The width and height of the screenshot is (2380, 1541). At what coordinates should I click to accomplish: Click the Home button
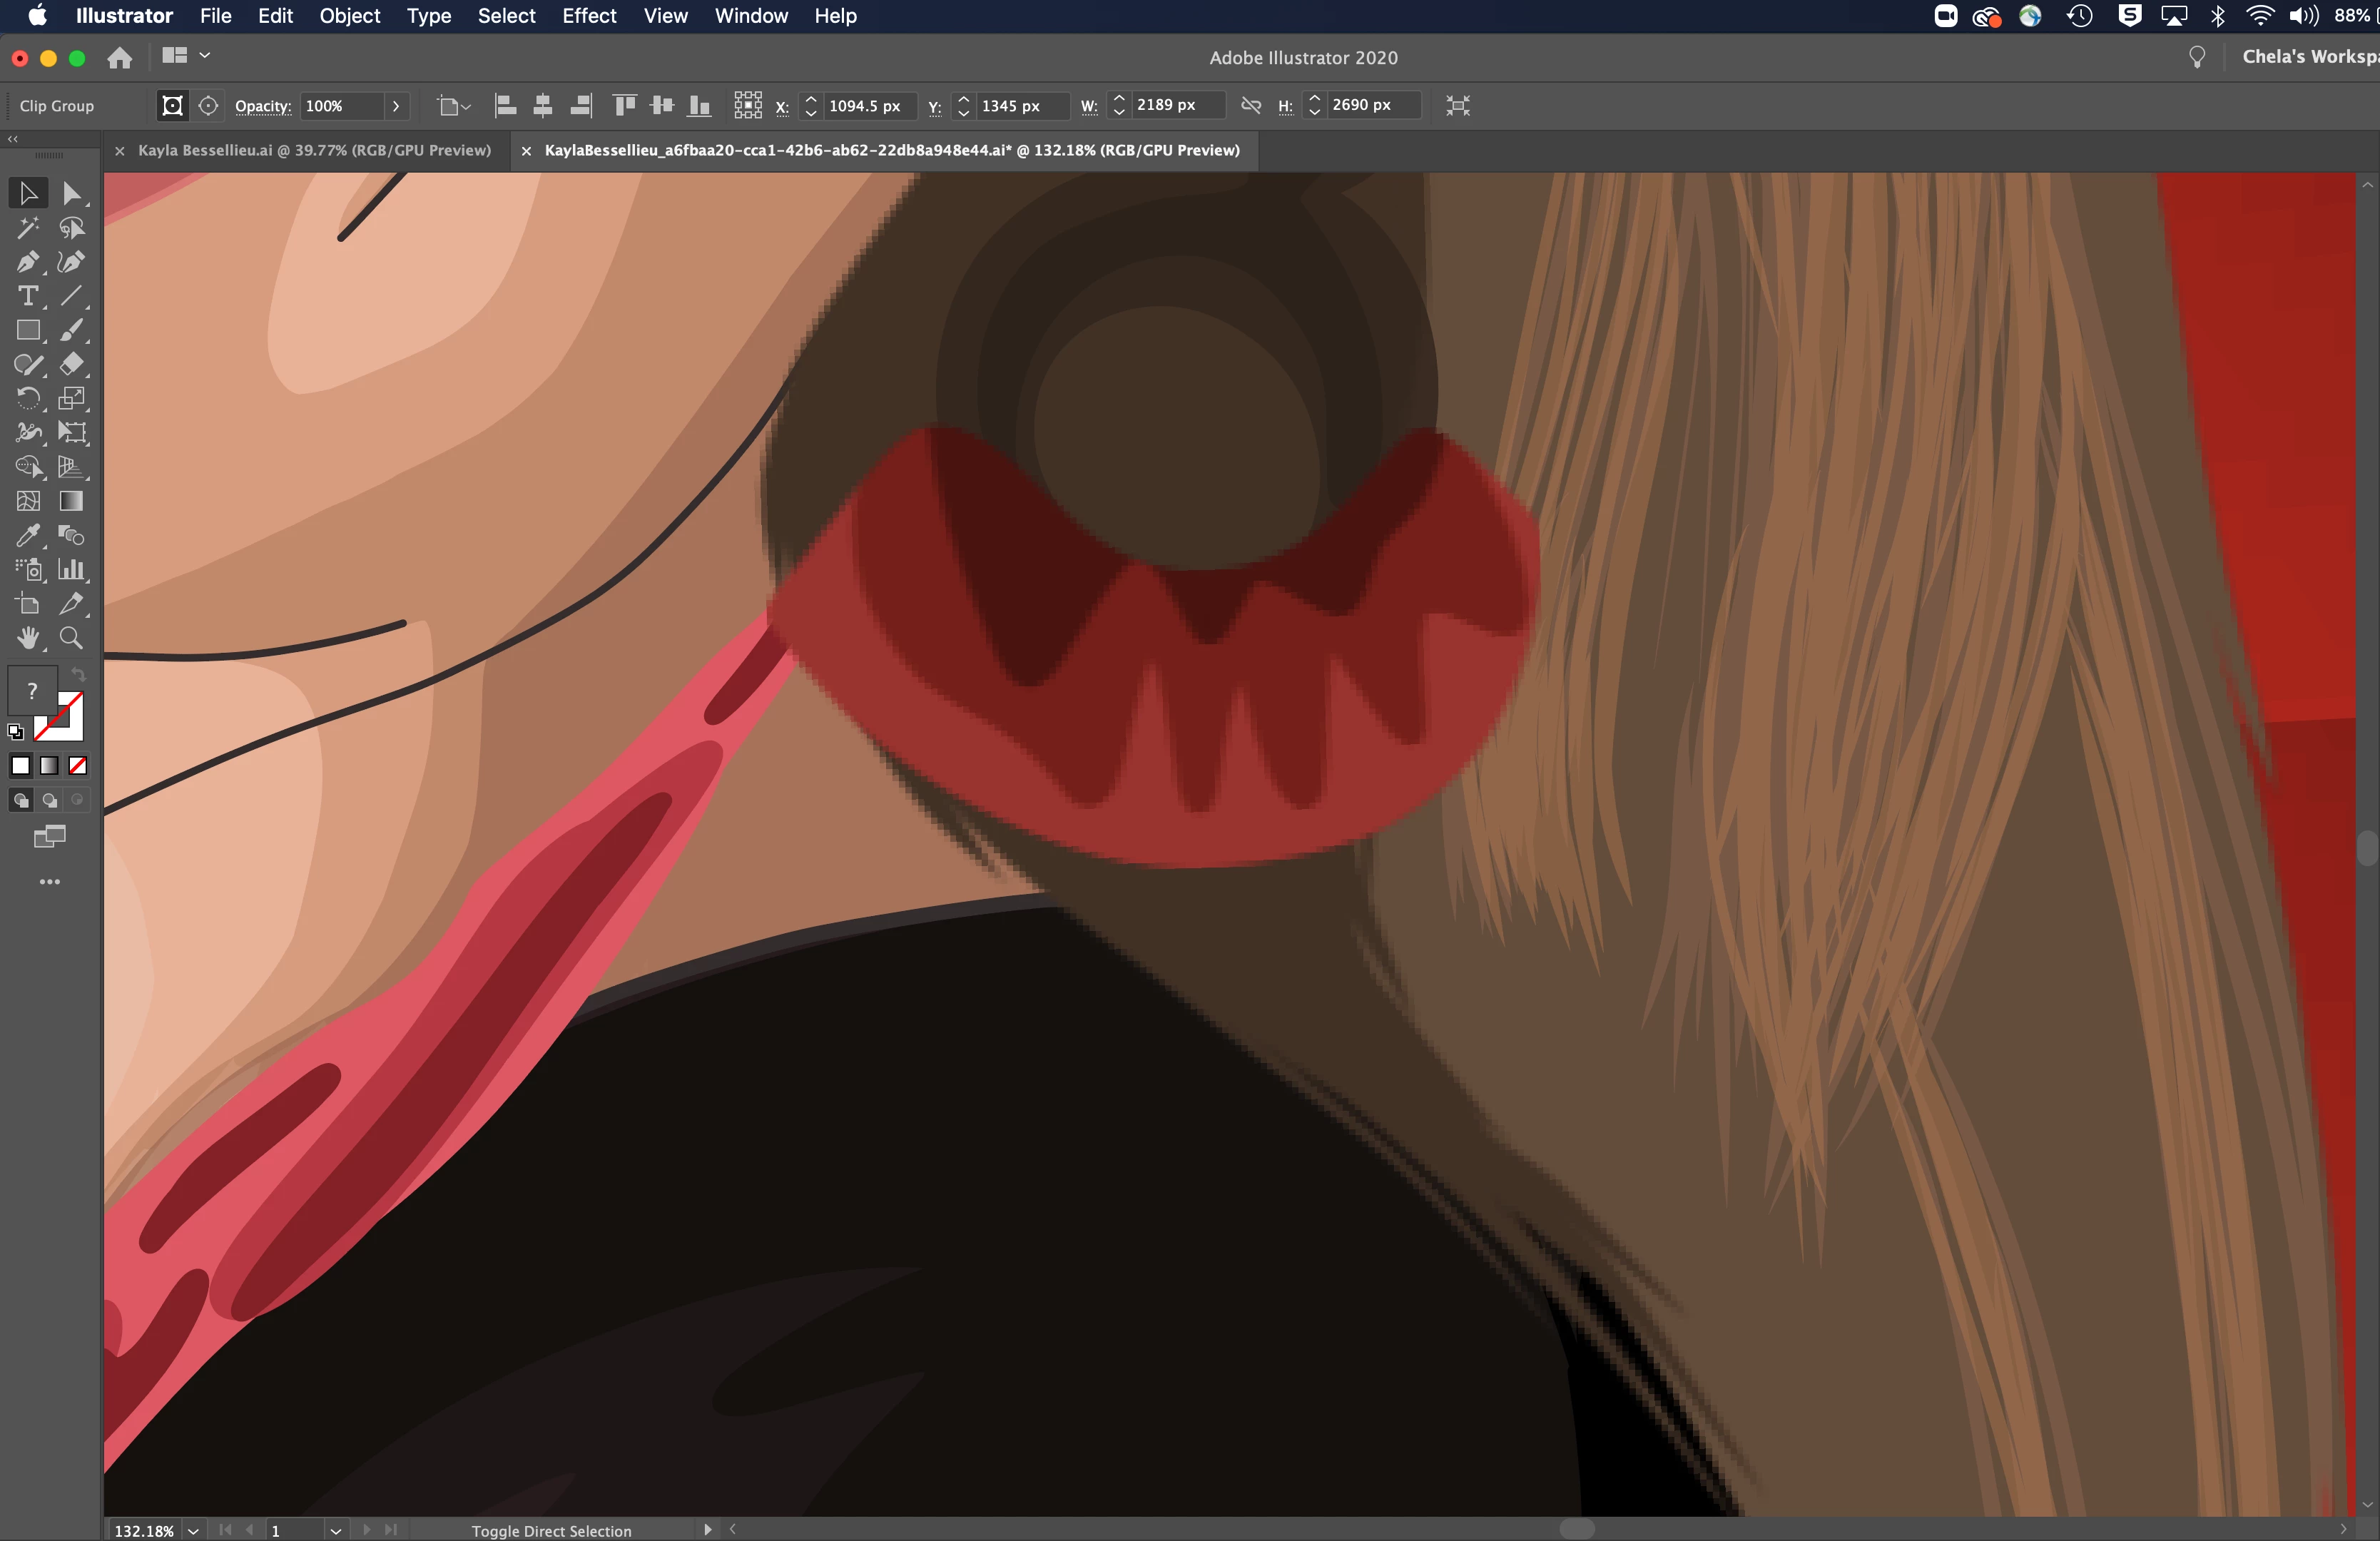tap(120, 58)
